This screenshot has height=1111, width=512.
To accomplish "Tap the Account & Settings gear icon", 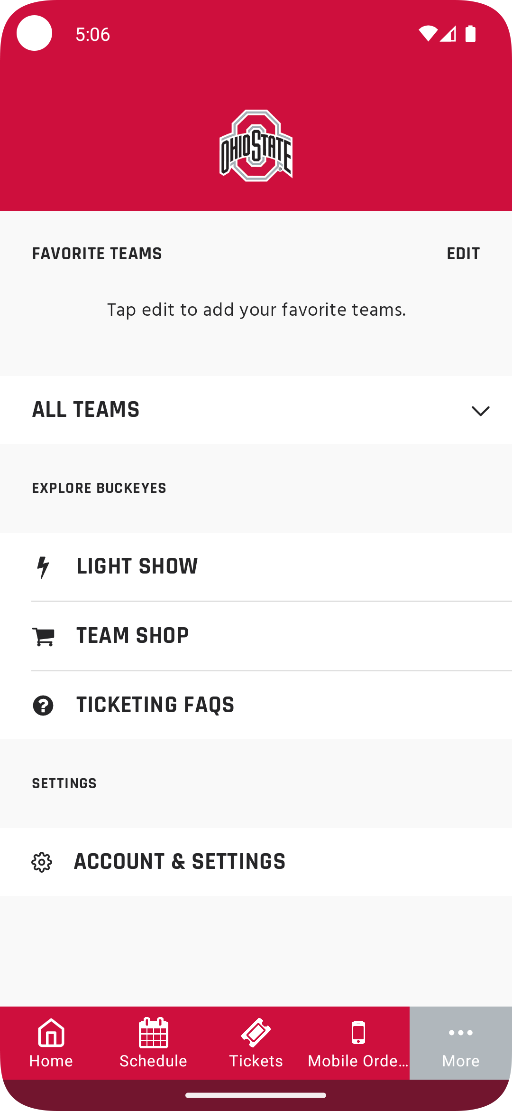I will pyautogui.click(x=42, y=862).
